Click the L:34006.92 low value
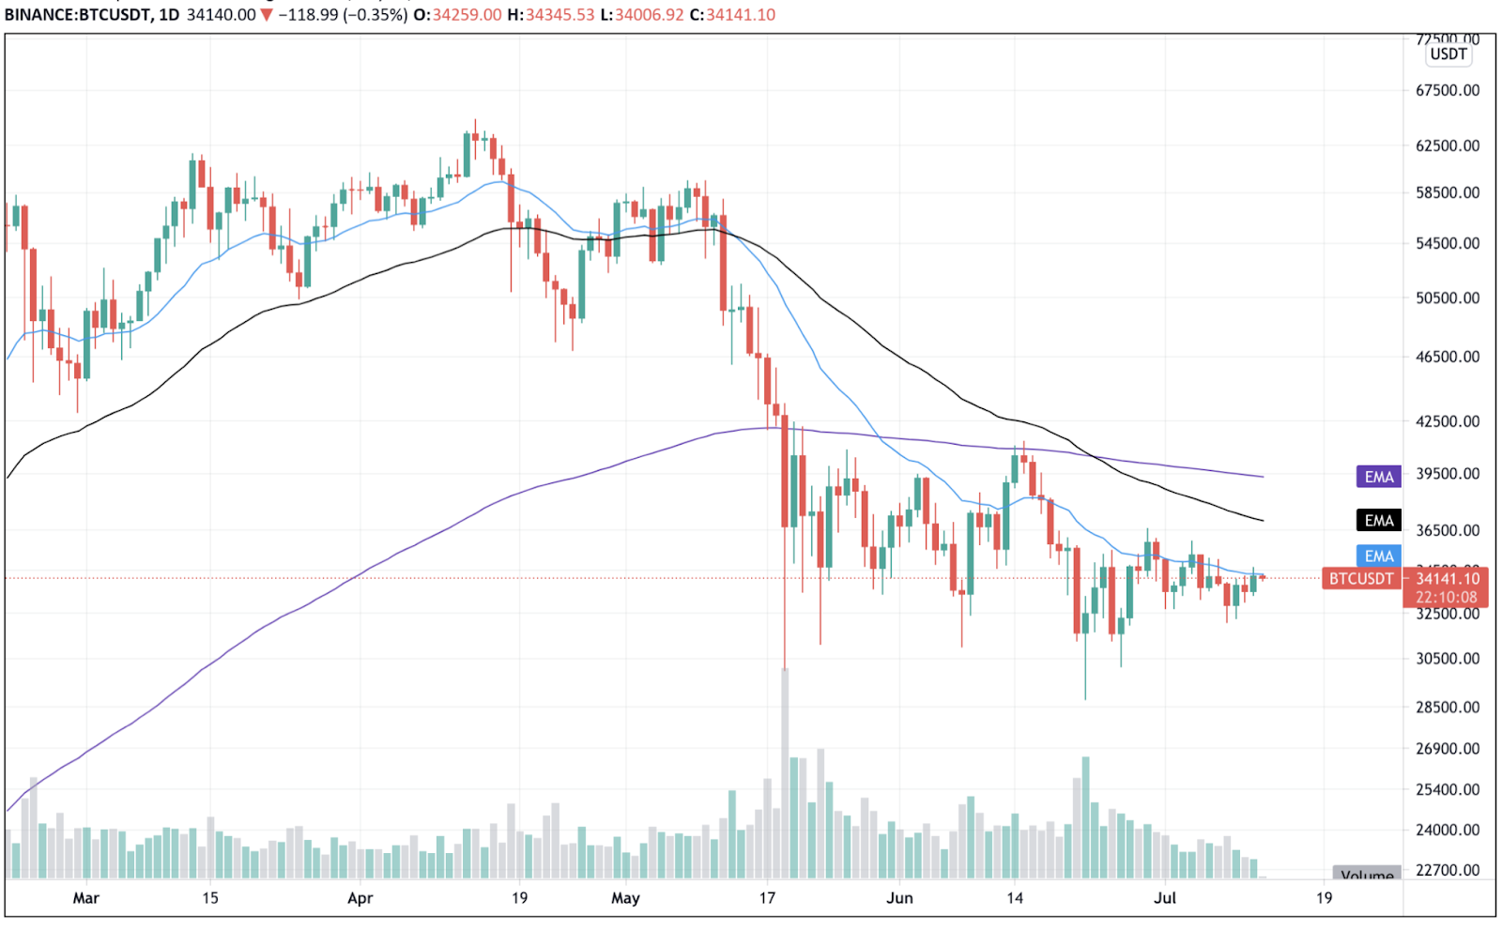1502x930 pixels. [x=642, y=15]
